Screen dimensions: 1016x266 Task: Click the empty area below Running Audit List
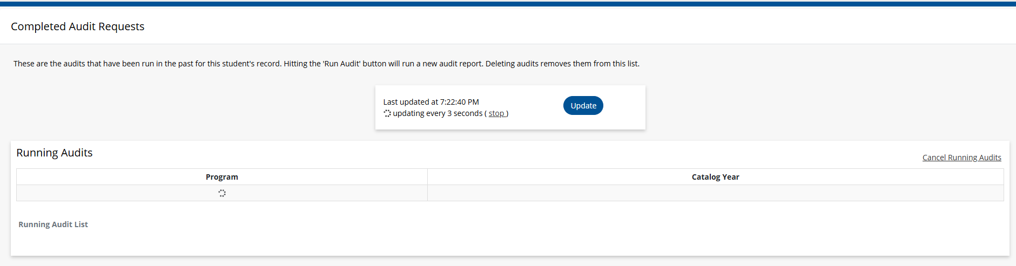(486, 241)
